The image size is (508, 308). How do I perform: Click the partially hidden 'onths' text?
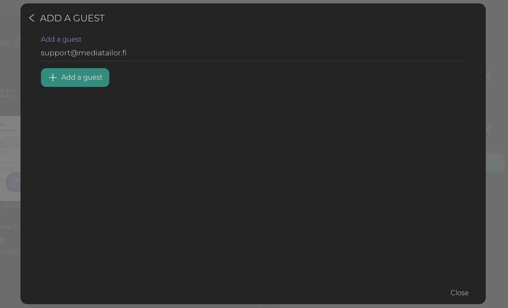click(9, 252)
